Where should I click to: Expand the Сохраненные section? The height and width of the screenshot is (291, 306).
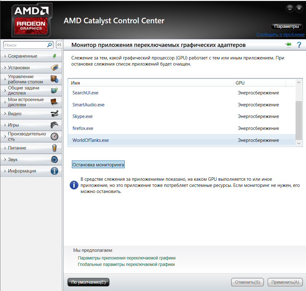[x=31, y=56]
